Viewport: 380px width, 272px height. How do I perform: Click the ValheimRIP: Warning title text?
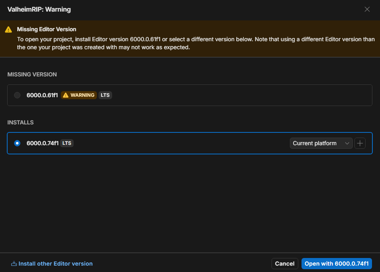pos(39,10)
